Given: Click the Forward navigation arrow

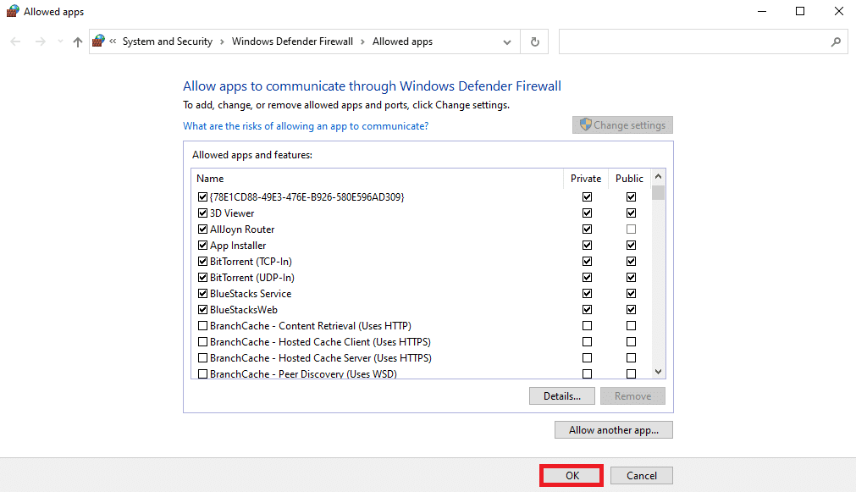Looking at the screenshot, I should (x=41, y=41).
